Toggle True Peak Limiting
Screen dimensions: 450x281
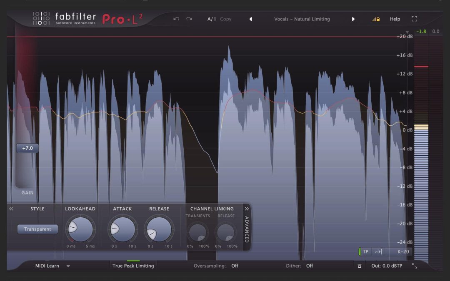[x=133, y=266]
